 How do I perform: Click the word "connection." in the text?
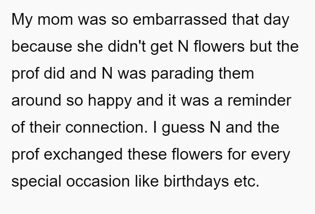107,127
